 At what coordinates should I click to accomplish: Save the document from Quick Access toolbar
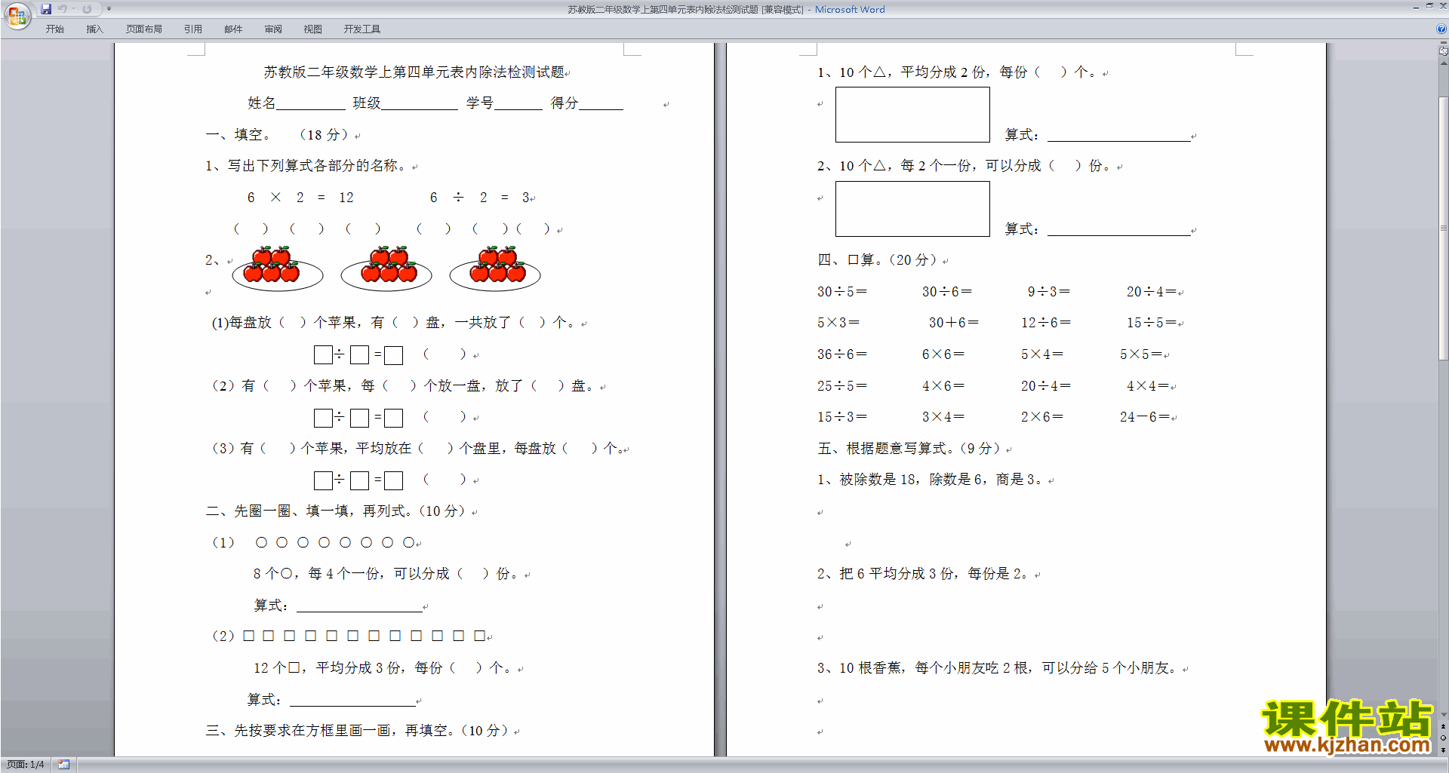[46, 9]
